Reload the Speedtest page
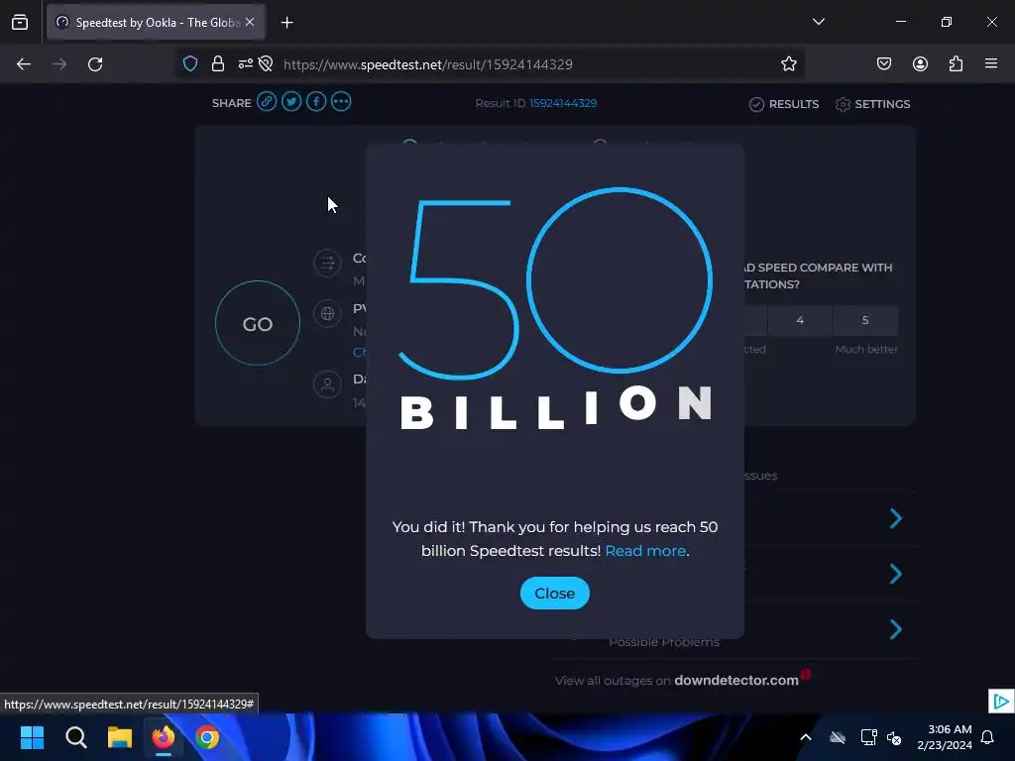Screen dimensions: 1015x761 click(95, 64)
